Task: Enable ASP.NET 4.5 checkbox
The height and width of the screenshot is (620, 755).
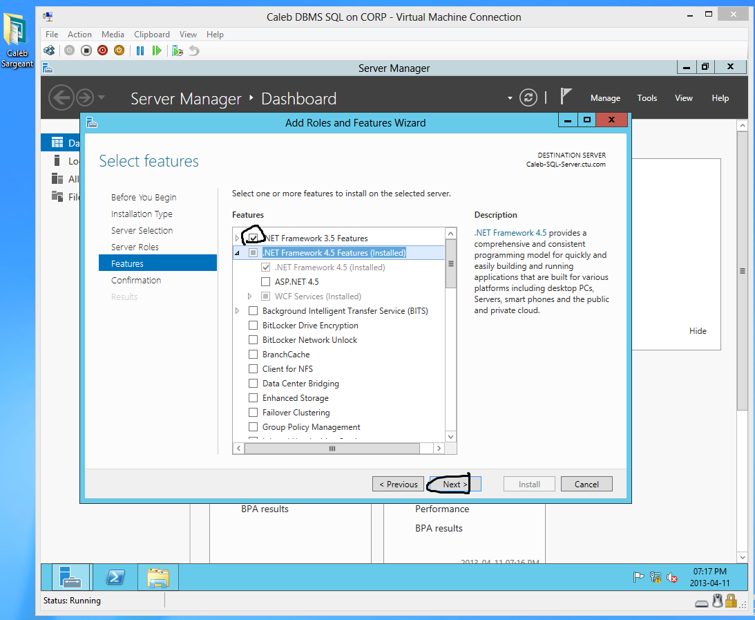Action: [x=265, y=281]
